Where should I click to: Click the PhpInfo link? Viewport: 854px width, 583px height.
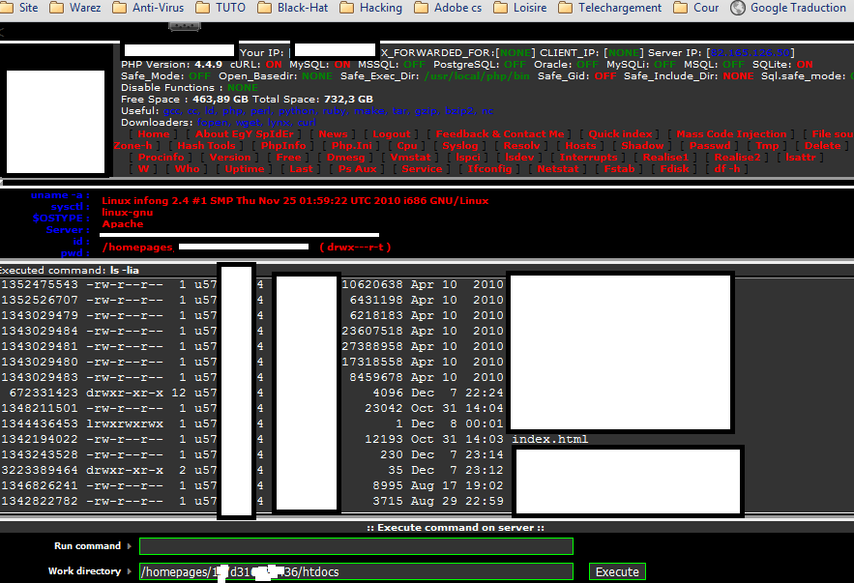tap(283, 145)
